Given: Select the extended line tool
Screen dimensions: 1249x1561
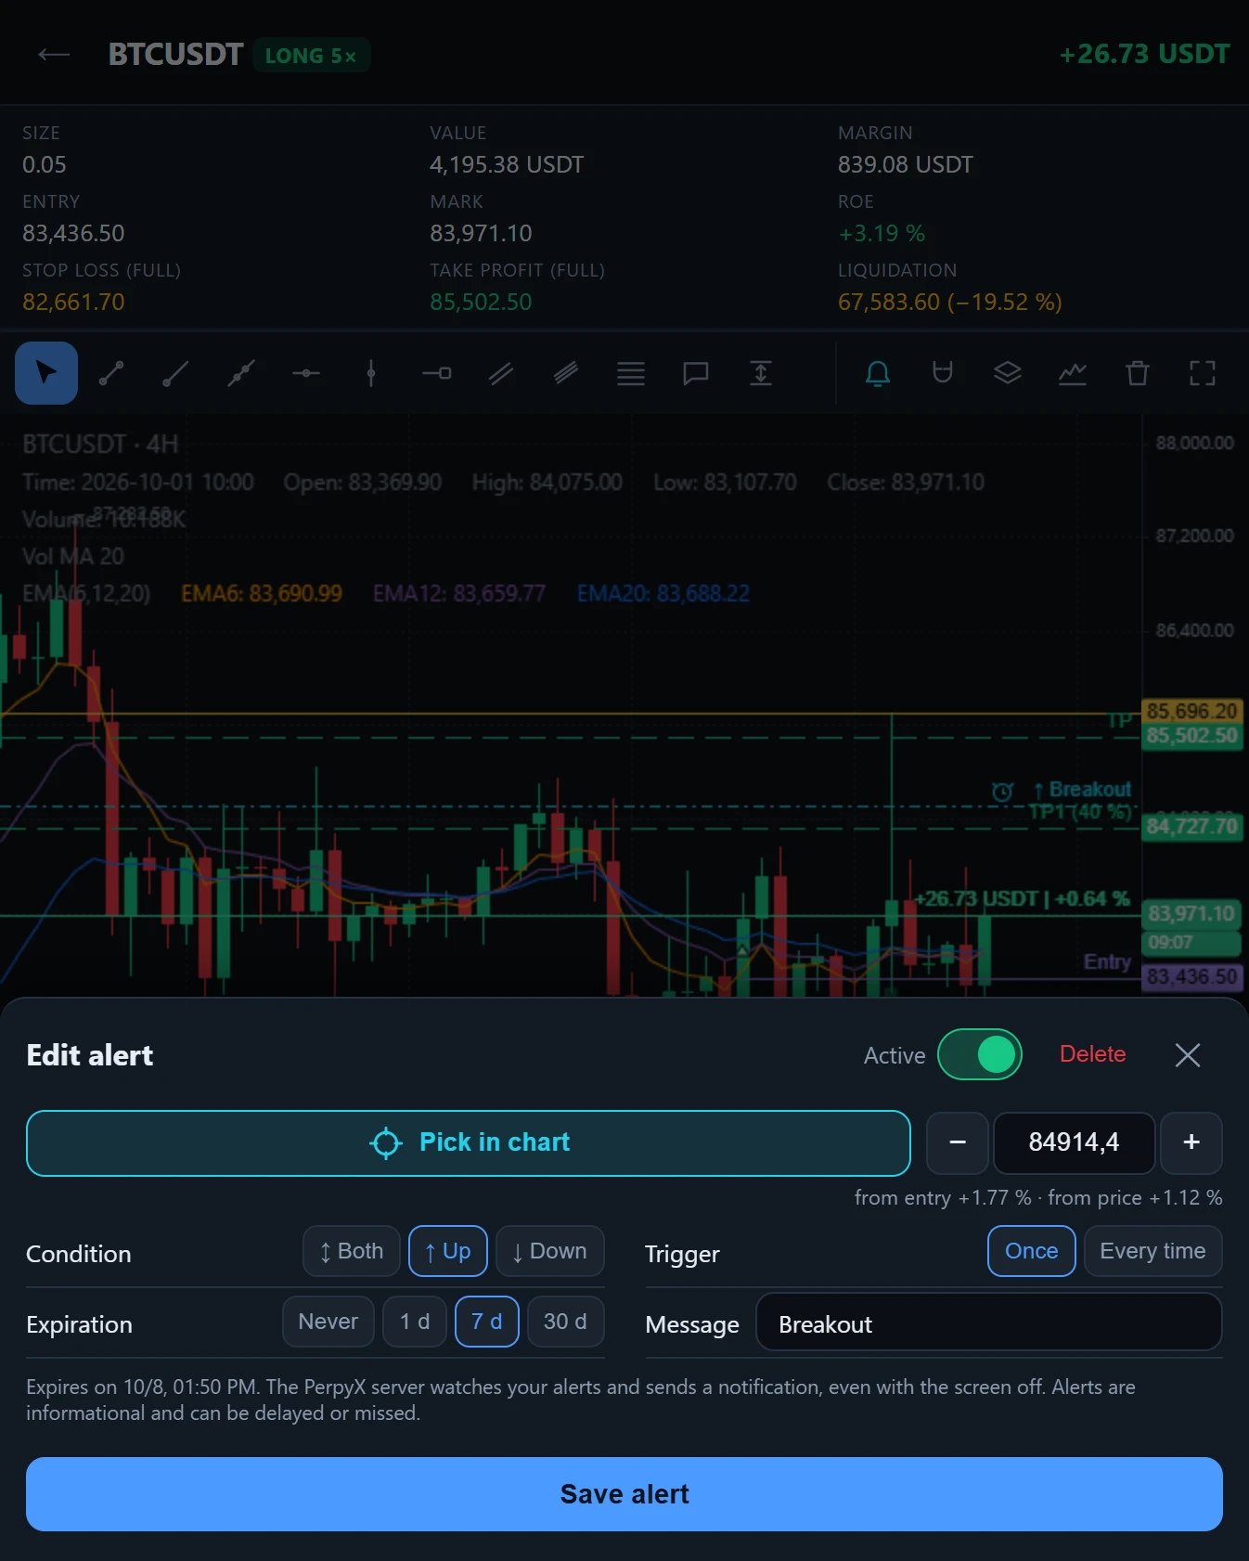Looking at the screenshot, I should tap(241, 373).
